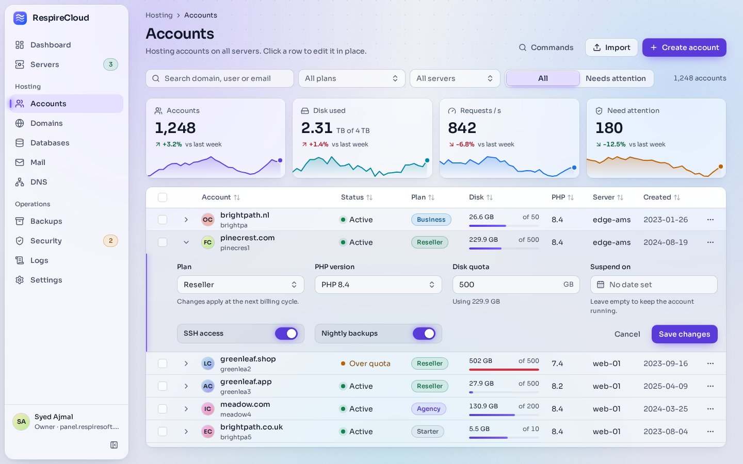The image size is (743, 464).
Task: Focus the domain, user or email search field
Action: tap(220, 78)
